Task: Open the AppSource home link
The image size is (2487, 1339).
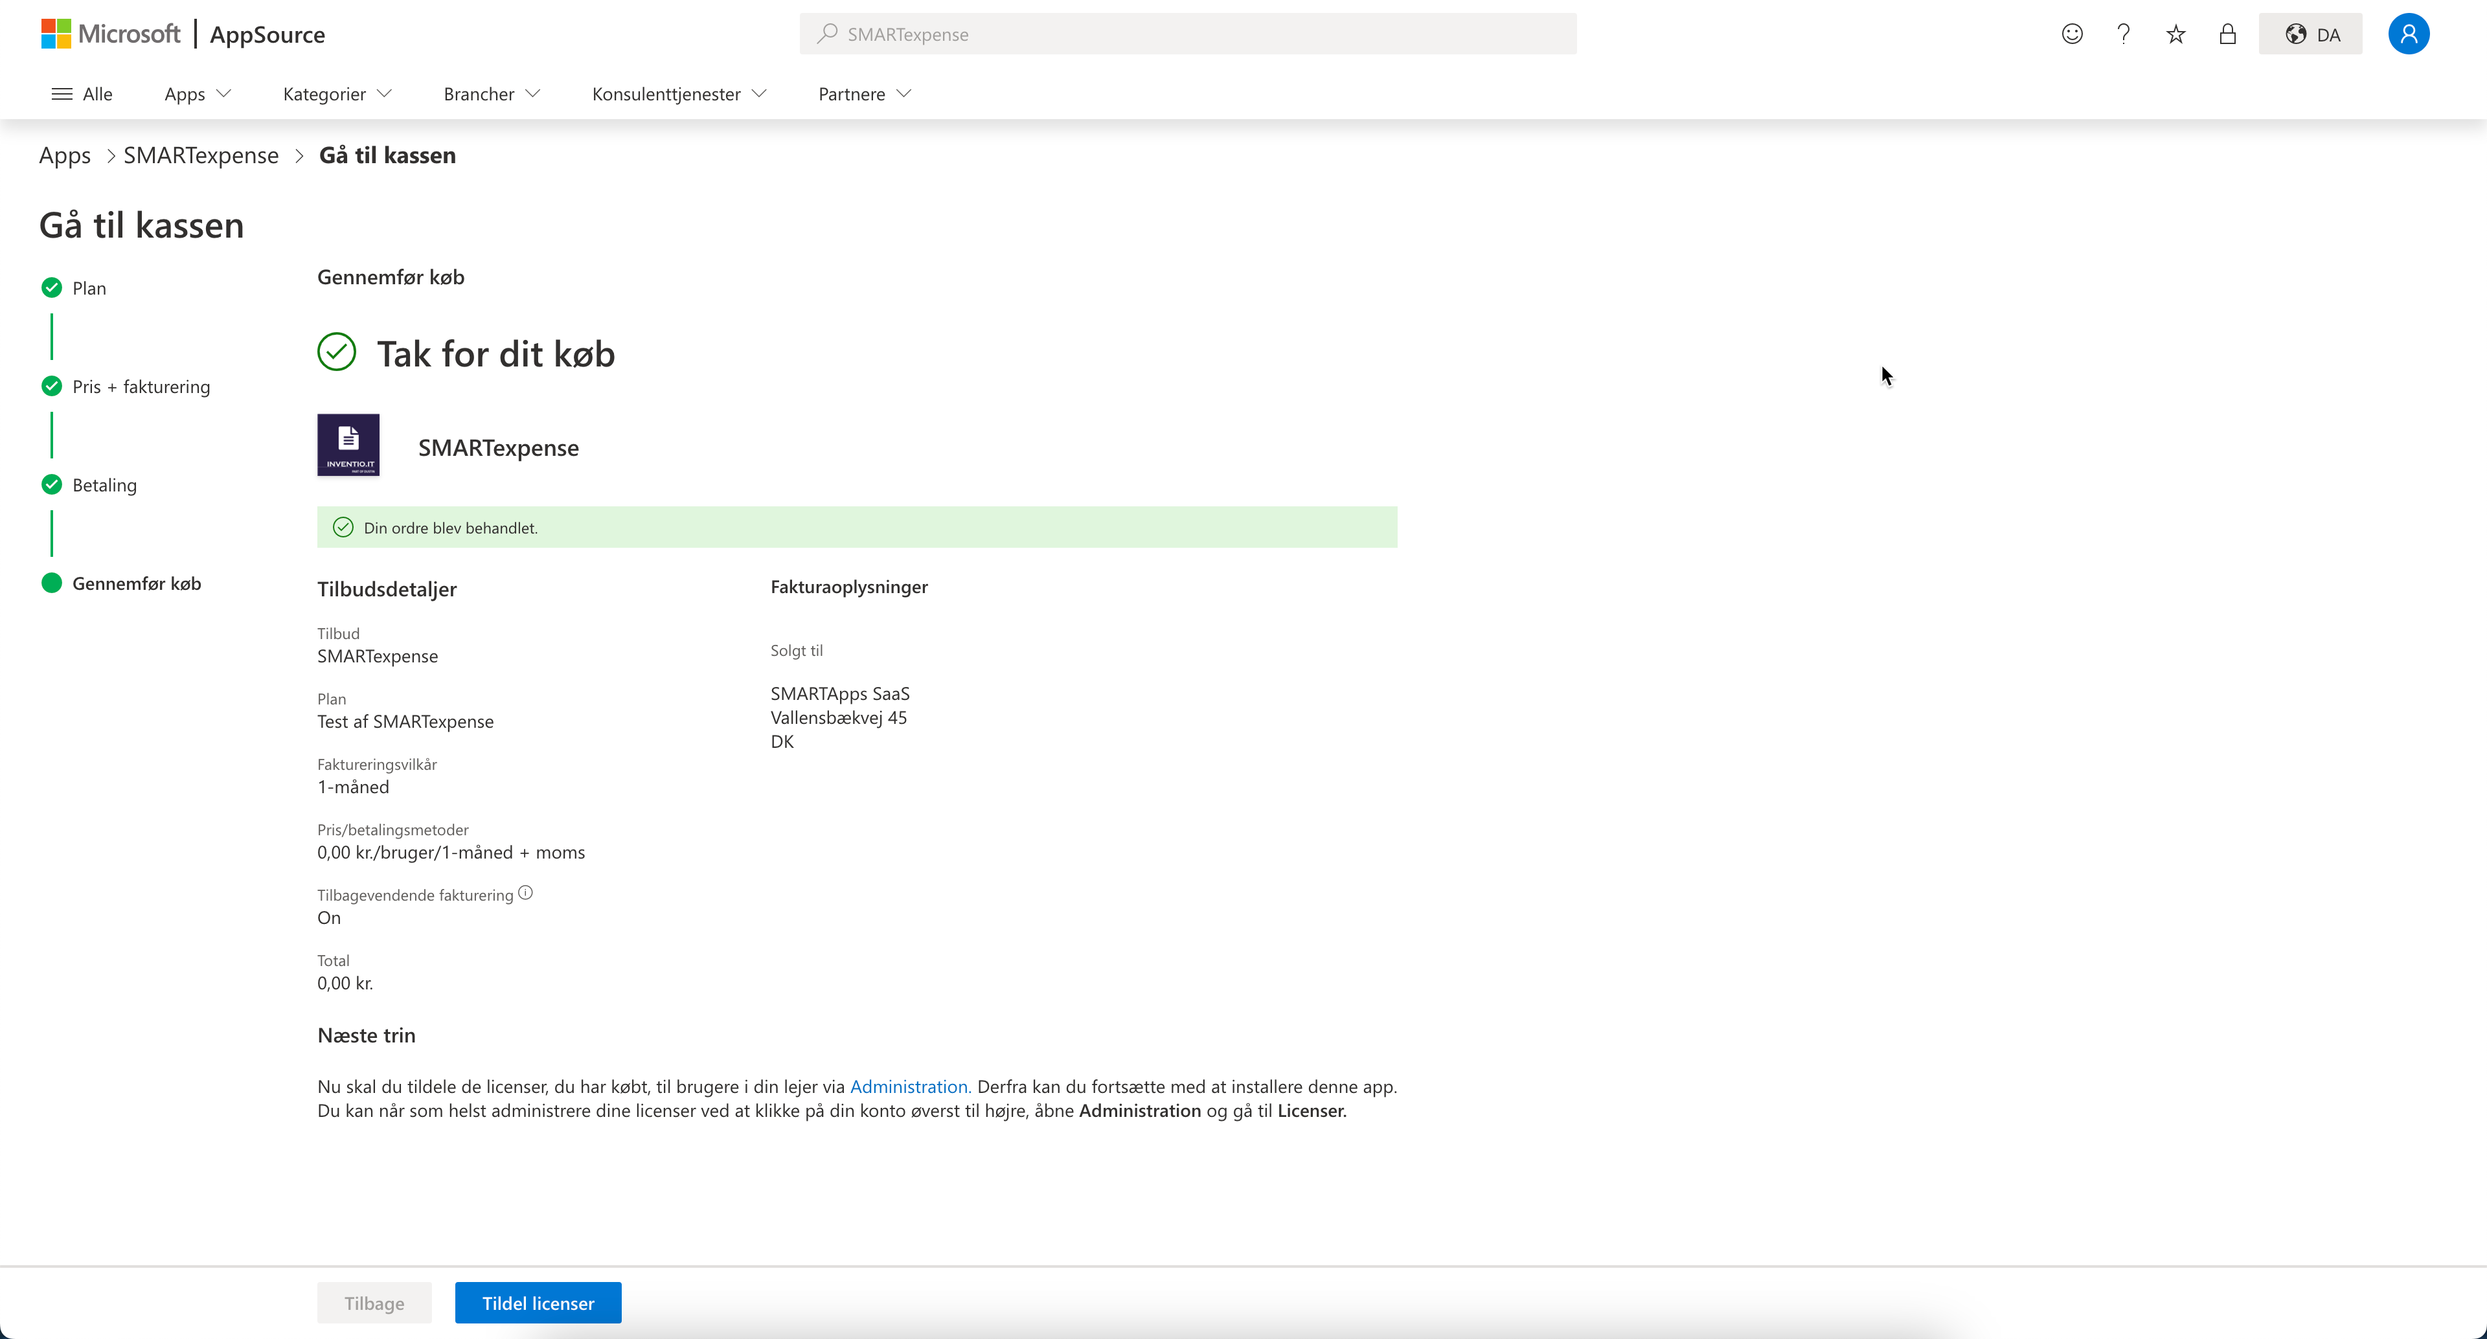Action: (x=267, y=35)
